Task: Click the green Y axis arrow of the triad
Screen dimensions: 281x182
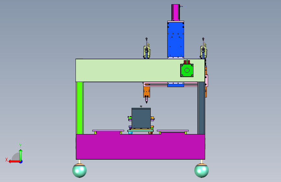Action: click(x=21, y=155)
